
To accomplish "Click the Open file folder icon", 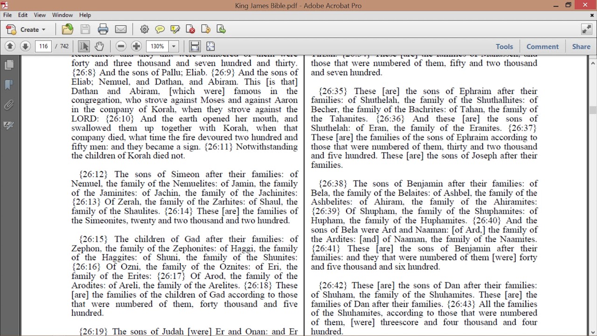I will 68,29.
